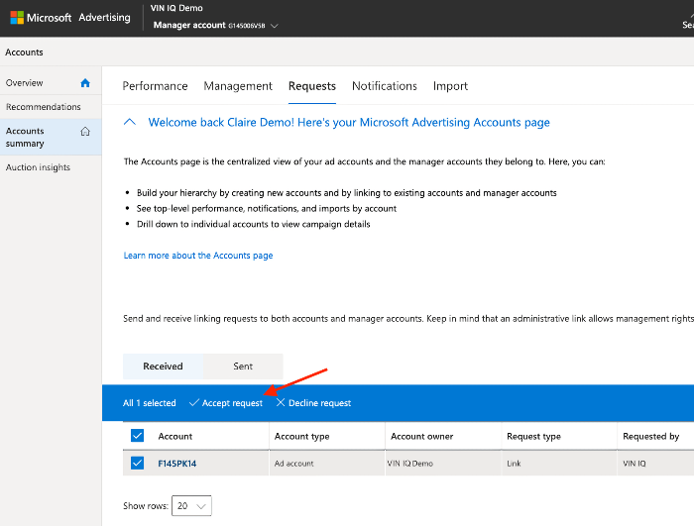The height and width of the screenshot is (526, 694).
Task: Switch to the Performance tab
Action: [155, 86]
